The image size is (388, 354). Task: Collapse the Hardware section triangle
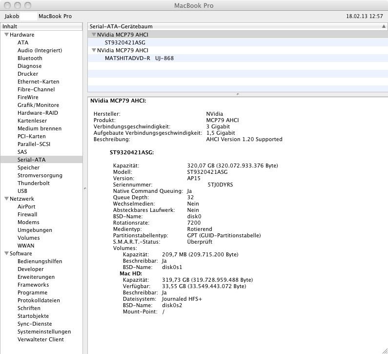click(6, 35)
